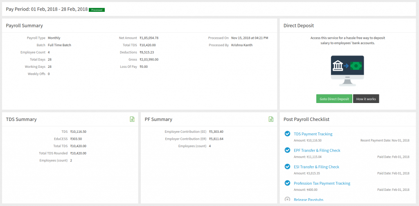The height and width of the screenshot is (206, 419).
Task: Open the Profession Tax Payment Tracking link
Action: pos(322,183)
